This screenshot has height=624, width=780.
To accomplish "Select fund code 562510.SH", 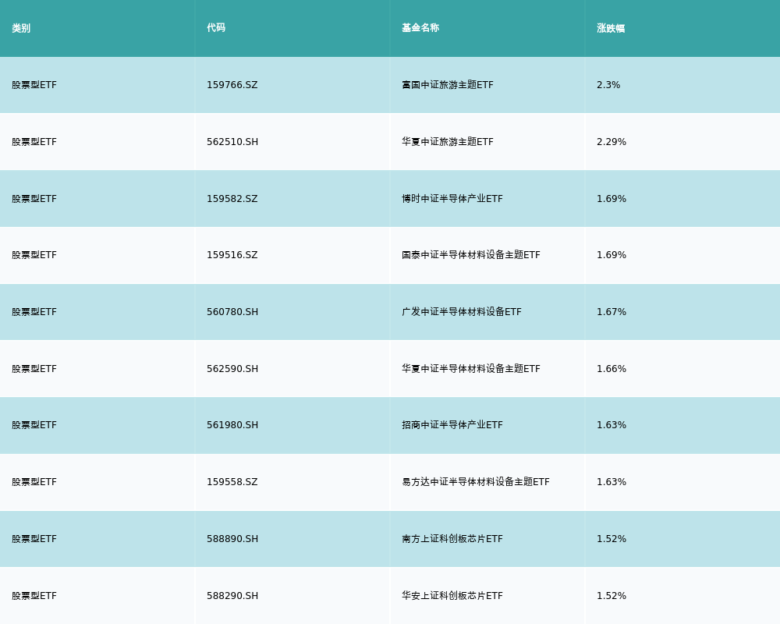I will click(x=232, y=142).
